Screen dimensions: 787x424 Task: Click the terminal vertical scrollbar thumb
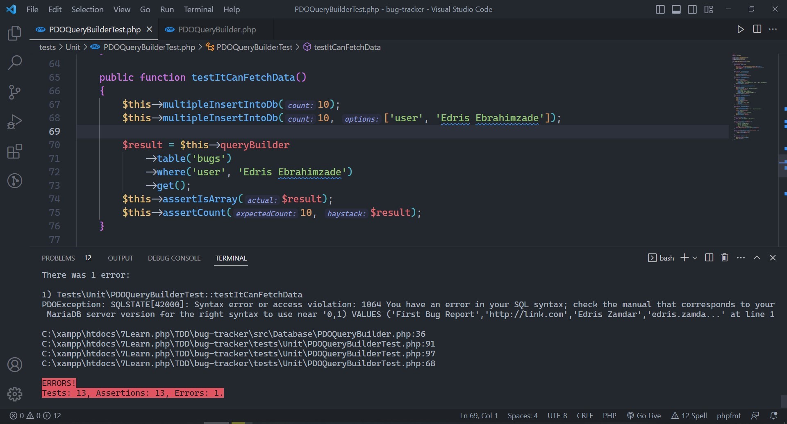click(783, 401)
